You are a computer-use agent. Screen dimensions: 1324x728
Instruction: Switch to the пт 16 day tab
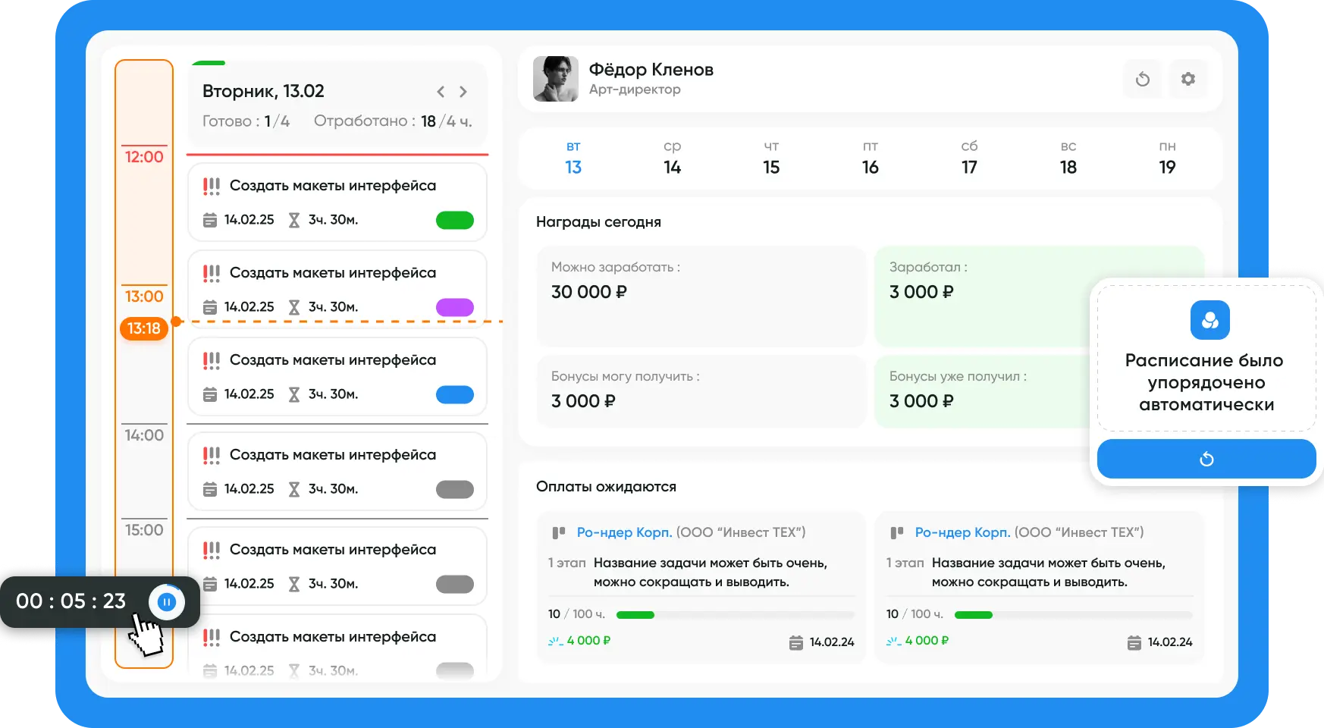(x=870, y=158)
